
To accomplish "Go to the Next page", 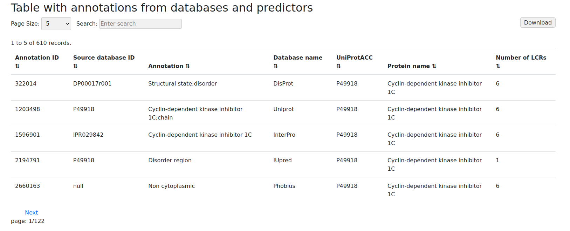I will [32, 212].
